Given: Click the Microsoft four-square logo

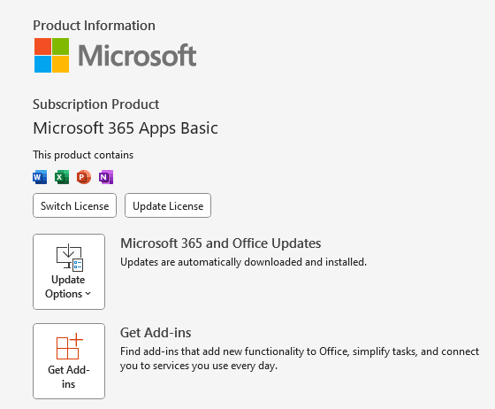Looking at the screenshot, I should point(52,55).
